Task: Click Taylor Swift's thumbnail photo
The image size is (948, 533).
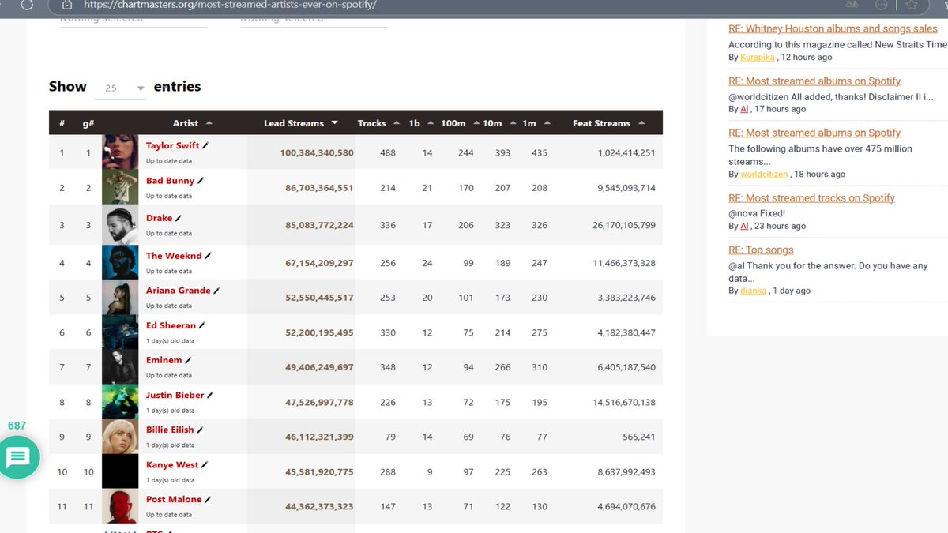Action: (x=120, y=152)
